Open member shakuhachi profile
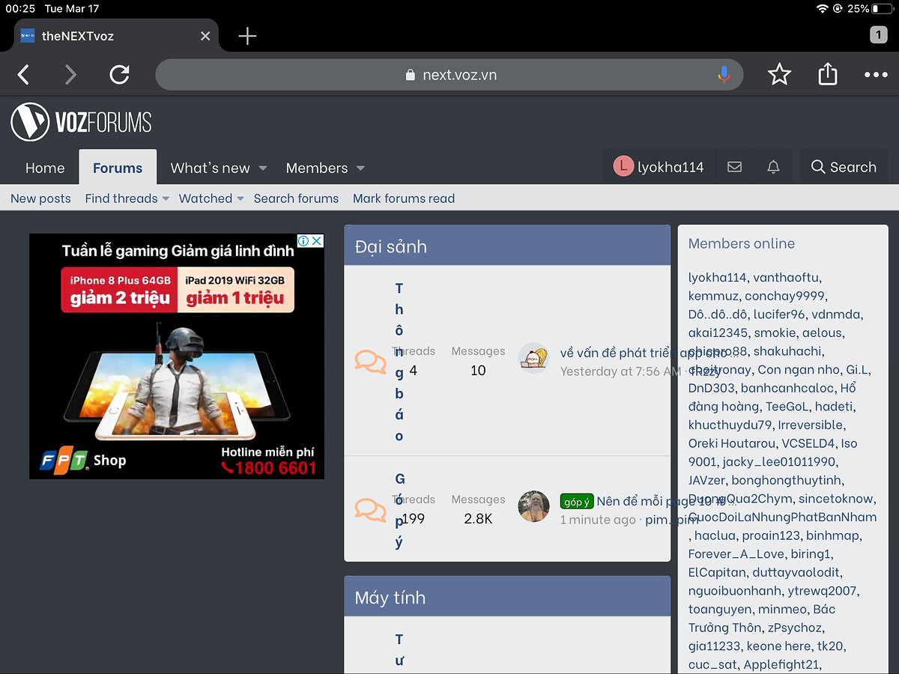 coord(788,351)
